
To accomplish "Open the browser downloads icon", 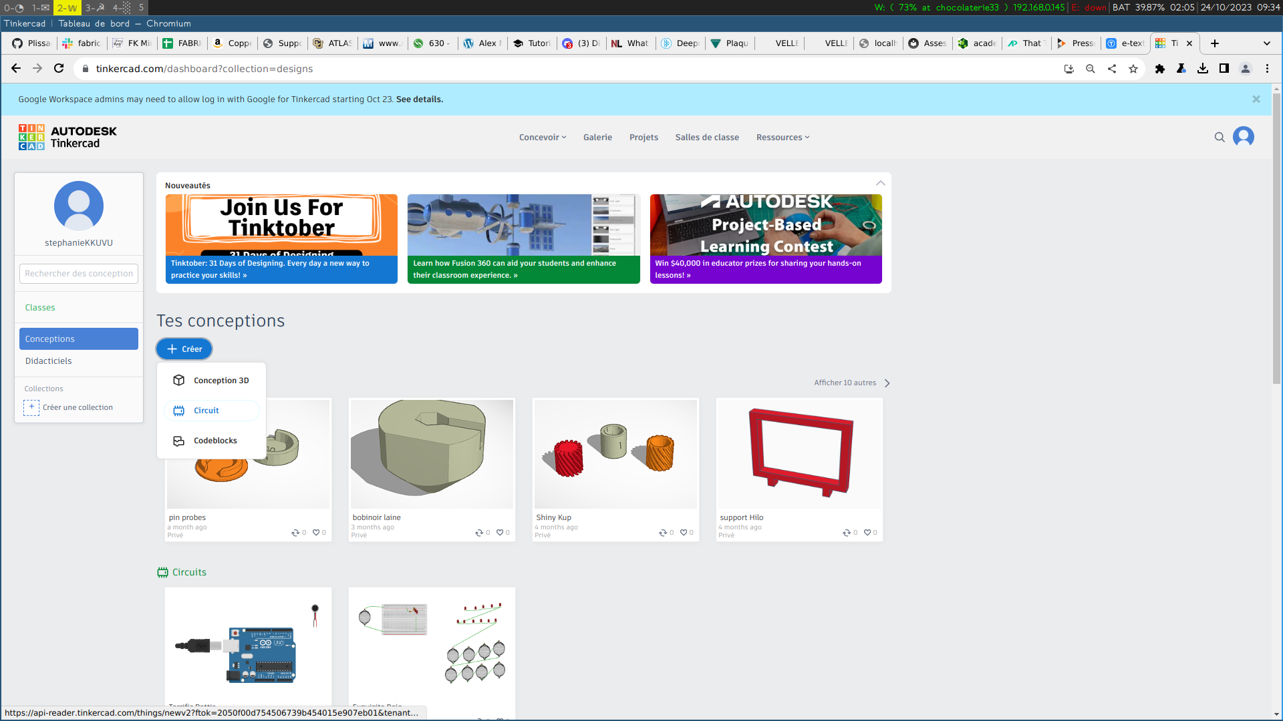I will (1203, 69).
